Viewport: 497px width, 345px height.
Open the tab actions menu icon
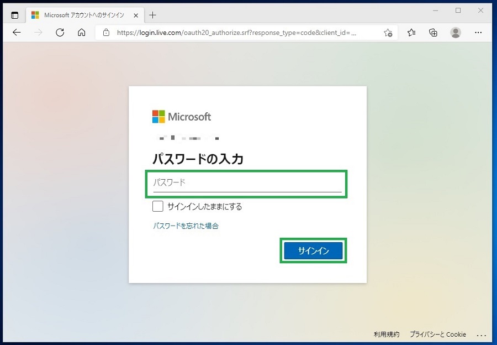coord(14,15)
